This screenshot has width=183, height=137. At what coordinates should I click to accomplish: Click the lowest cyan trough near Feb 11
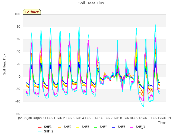[144, 106]
